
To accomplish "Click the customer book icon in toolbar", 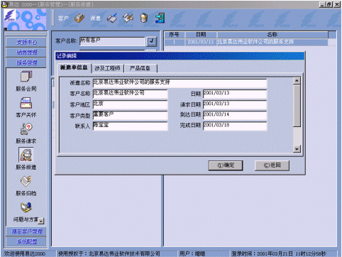I will (x=79, y=18).
